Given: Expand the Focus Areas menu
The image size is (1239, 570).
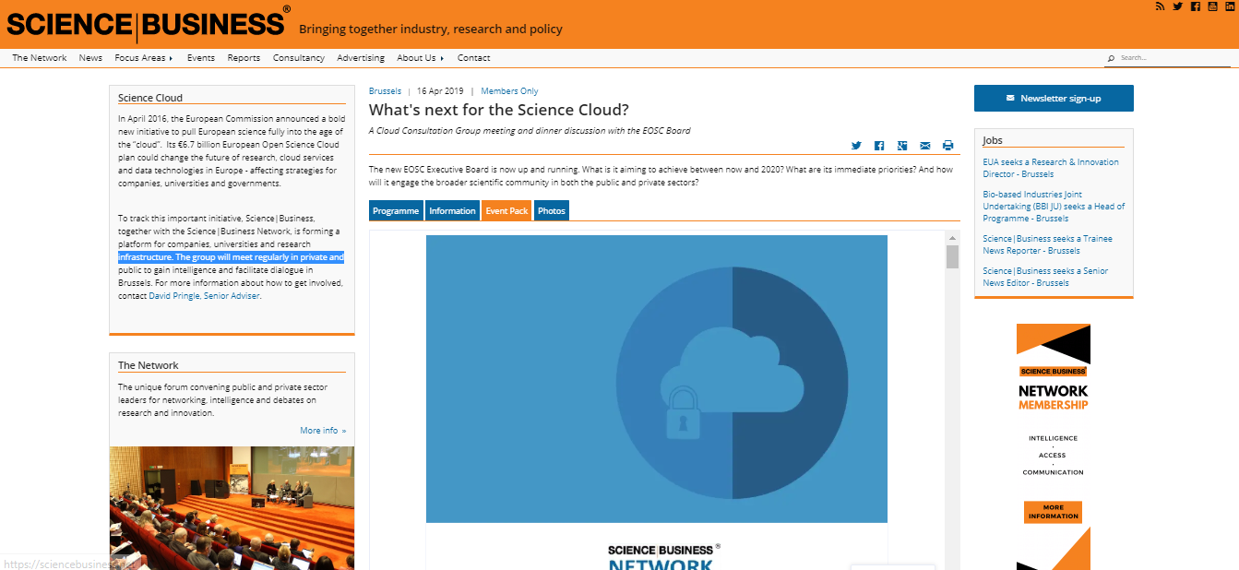Looking at the screenshot, I should [144, 58].
